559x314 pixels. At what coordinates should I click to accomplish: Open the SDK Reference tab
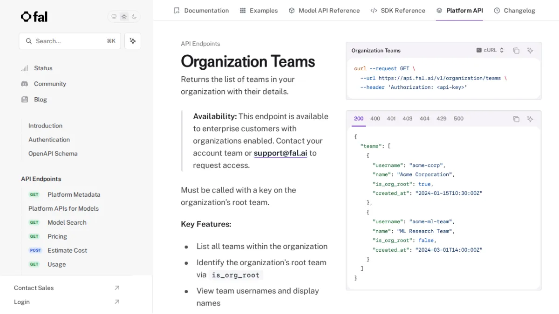(x=398, y=10)
